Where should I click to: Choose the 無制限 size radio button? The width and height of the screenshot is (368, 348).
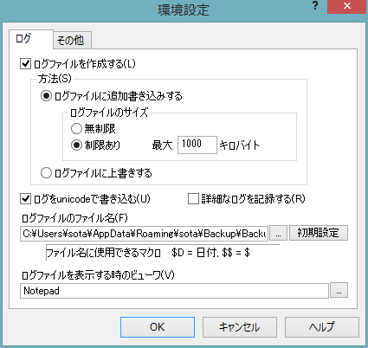[x=76, y=128]
